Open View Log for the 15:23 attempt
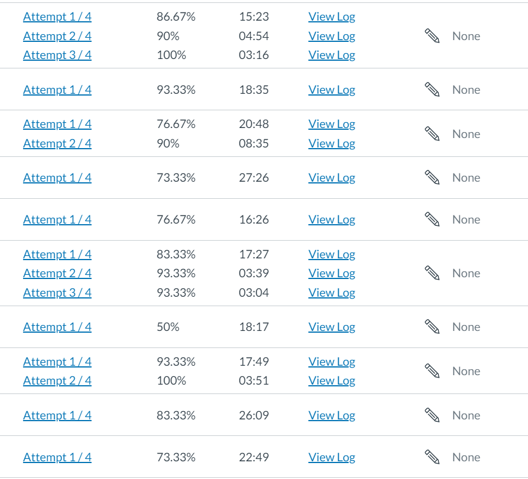 click(x=332, y=17)
